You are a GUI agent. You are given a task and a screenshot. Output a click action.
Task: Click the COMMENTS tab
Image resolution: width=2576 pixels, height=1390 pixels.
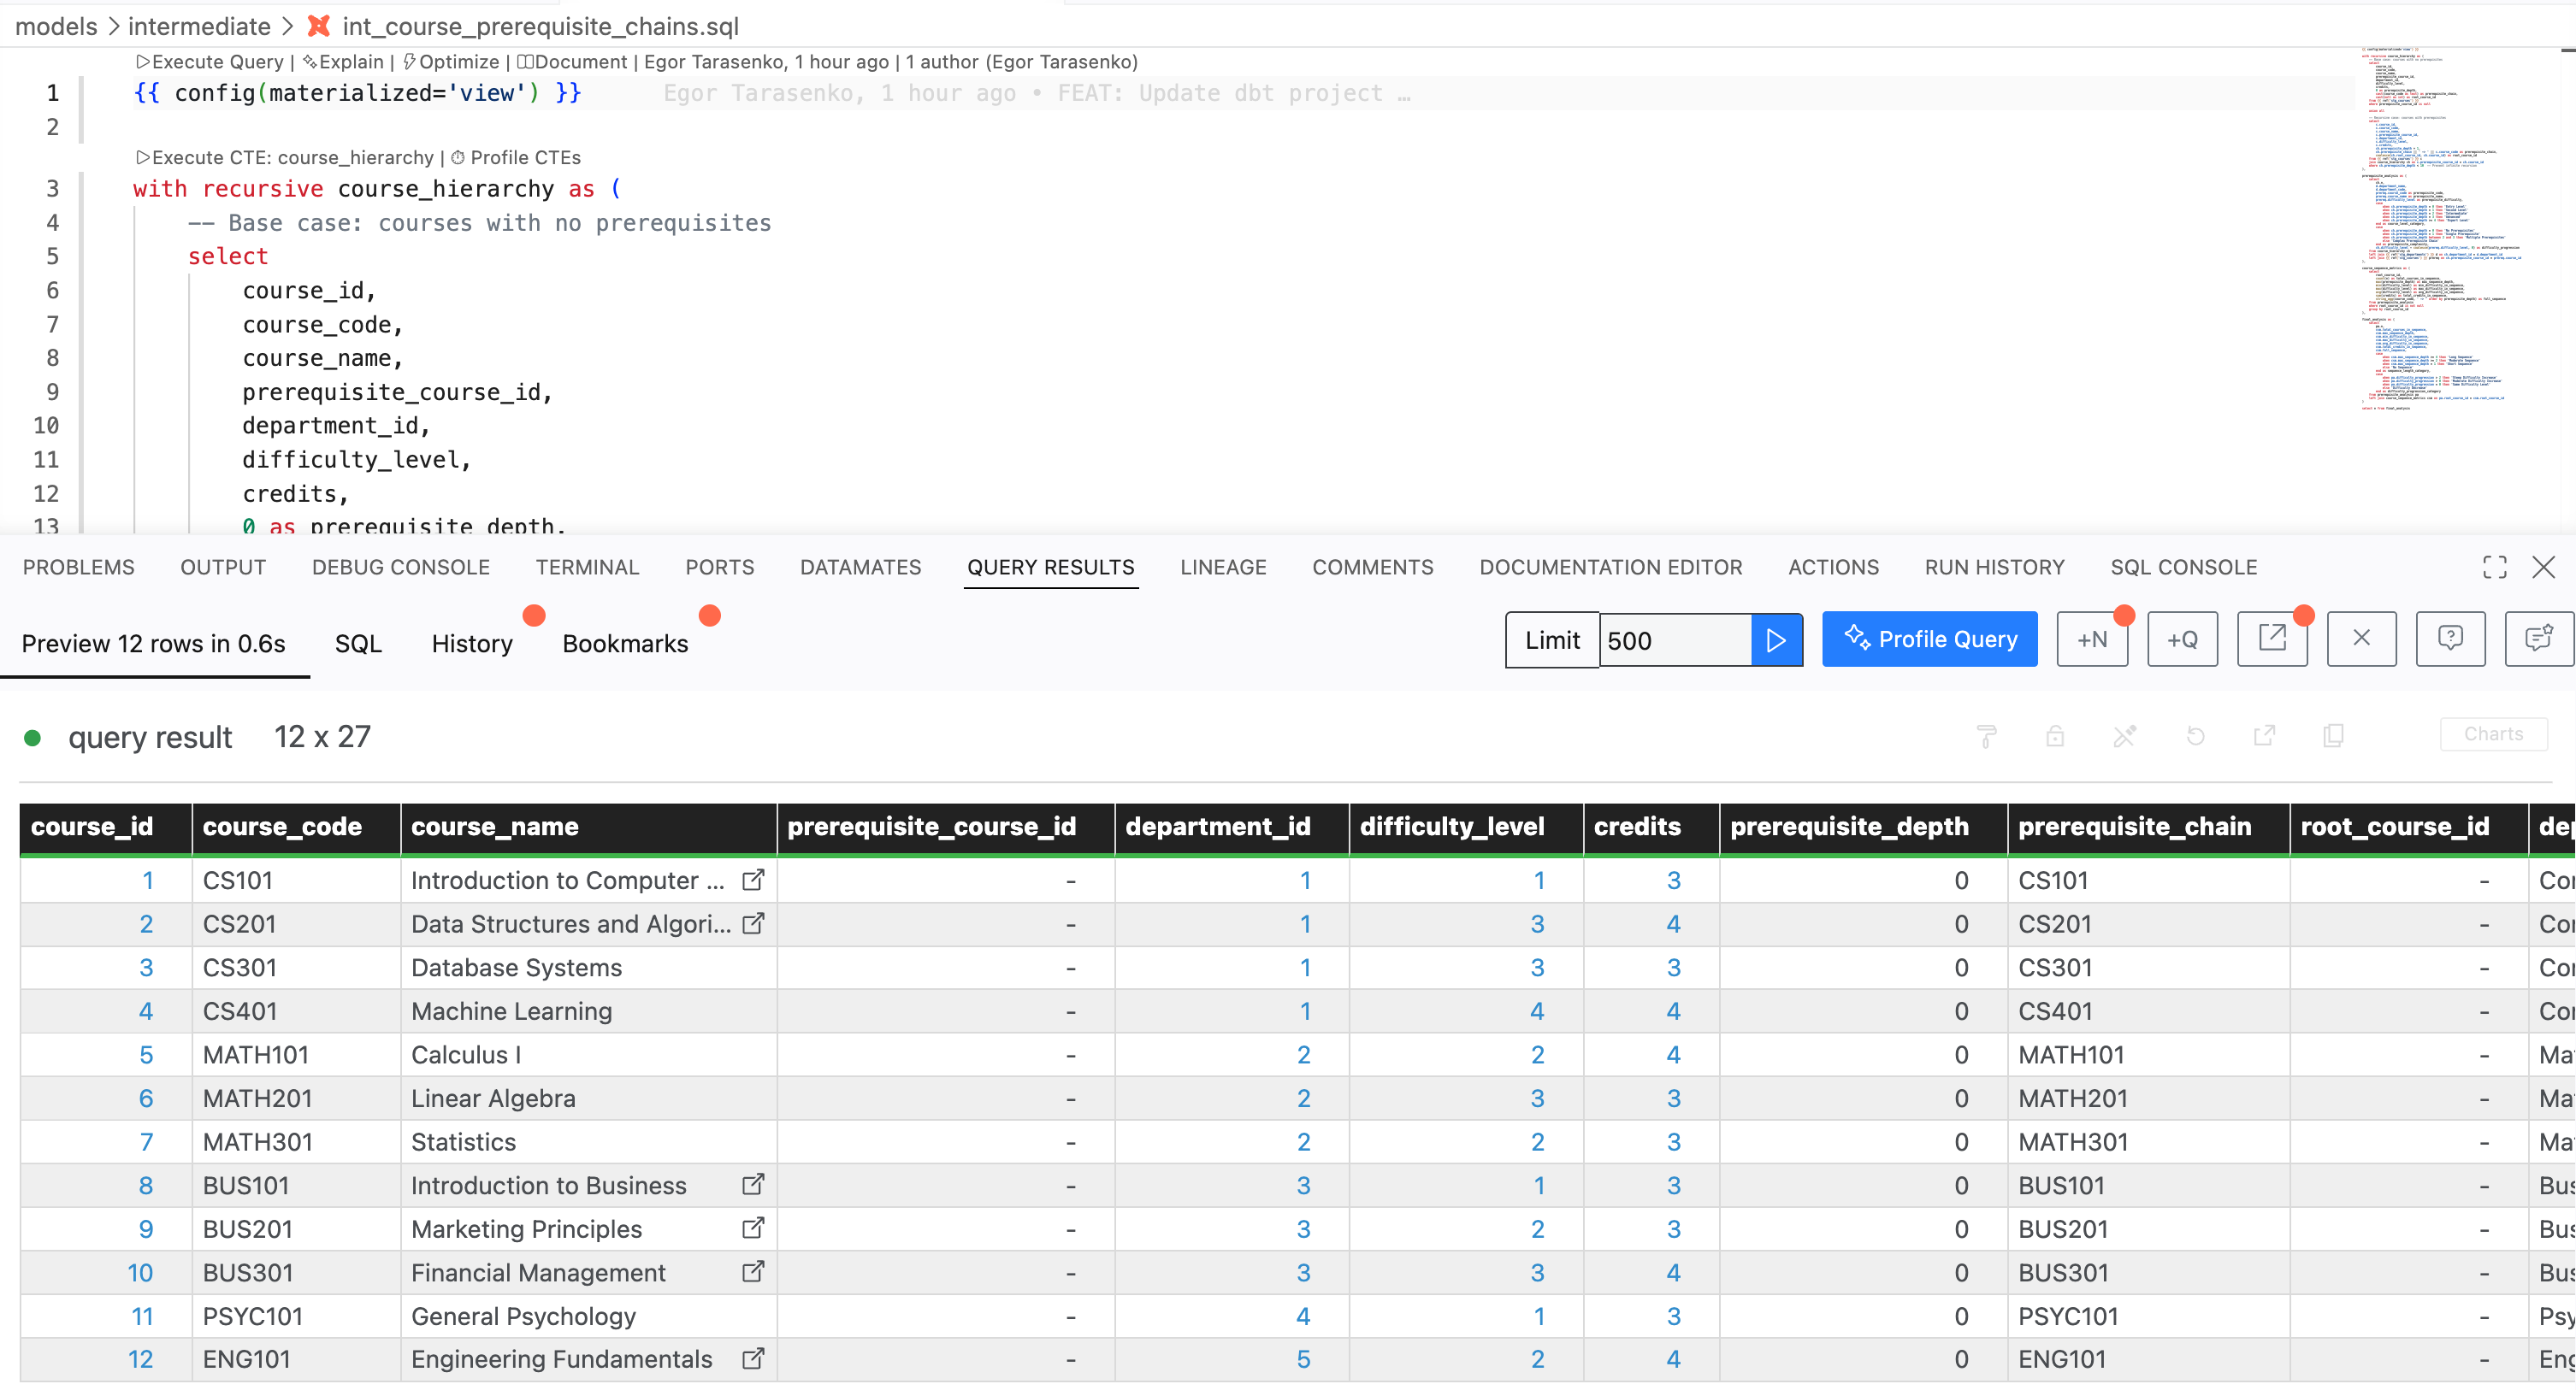coord(1372,568)
